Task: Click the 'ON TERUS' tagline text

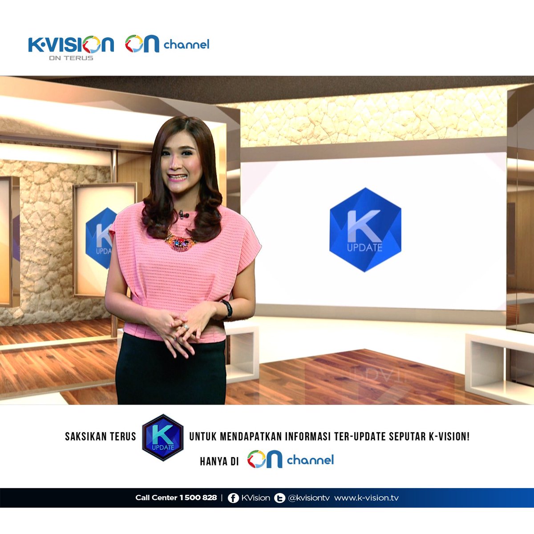Action: (x=71, y=58)
